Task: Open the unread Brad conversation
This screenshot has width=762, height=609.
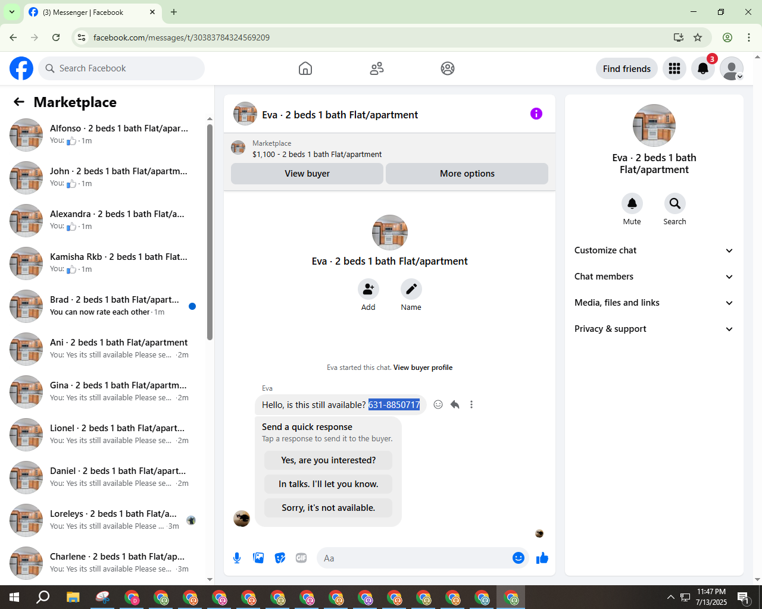Action: [103, 306]
